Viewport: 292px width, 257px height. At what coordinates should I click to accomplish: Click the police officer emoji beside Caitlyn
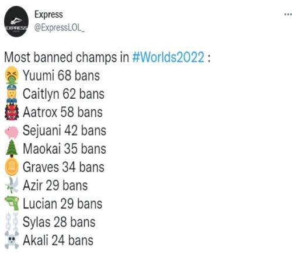12,94
